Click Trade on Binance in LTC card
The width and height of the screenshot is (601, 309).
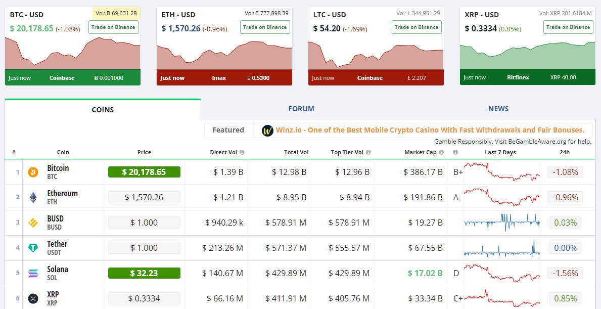coord(417,27)
